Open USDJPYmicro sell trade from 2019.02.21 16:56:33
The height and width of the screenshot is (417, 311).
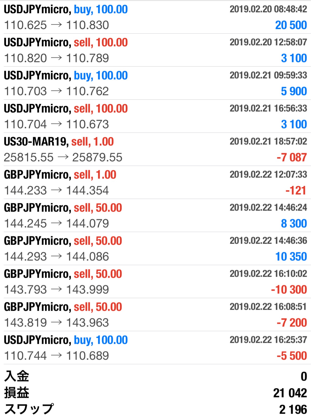[155, 116]
